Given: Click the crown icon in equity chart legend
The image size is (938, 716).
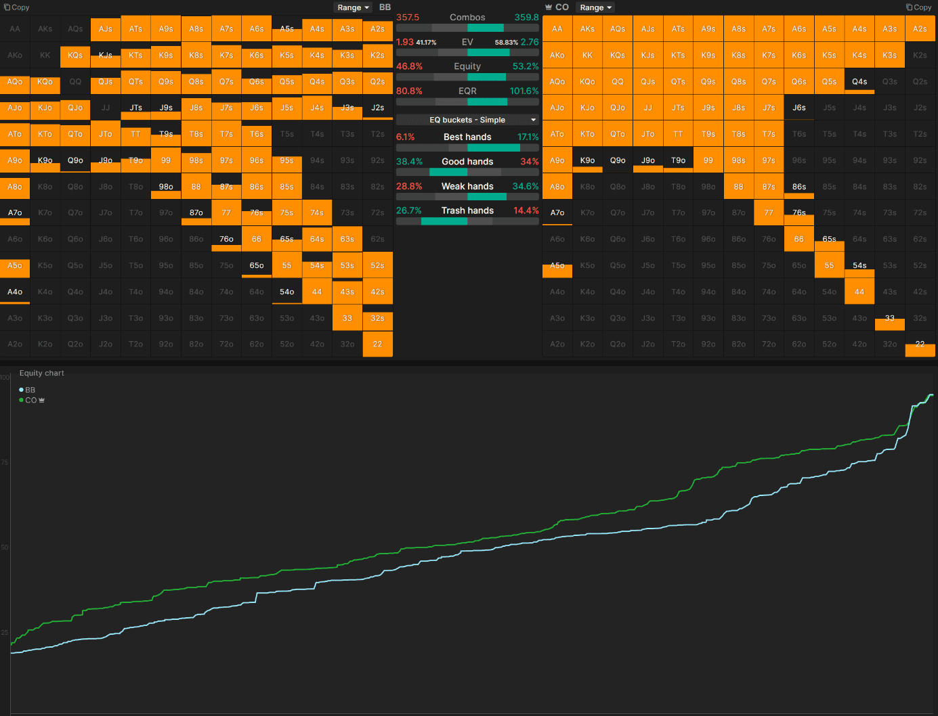Looking at the screenshot, I should (42, 400).
